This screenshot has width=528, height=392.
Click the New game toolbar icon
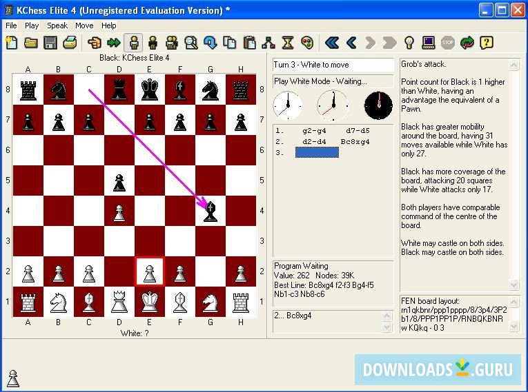pyautogui.click(x=12, y=43)
